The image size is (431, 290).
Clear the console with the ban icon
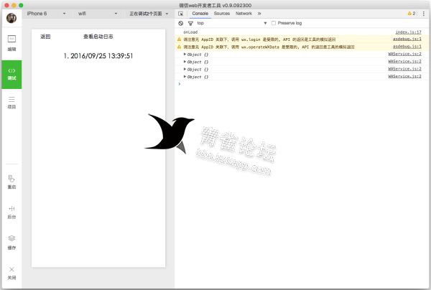(x=180, y=23)
